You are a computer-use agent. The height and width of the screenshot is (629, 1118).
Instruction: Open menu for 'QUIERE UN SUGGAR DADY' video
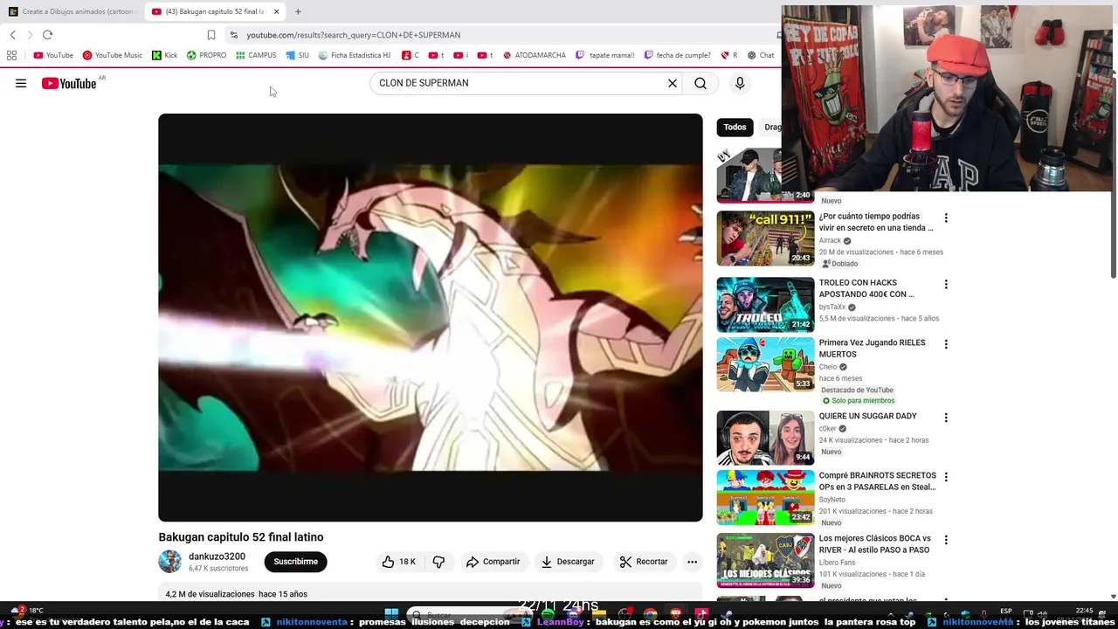click(x=945, y=418)
